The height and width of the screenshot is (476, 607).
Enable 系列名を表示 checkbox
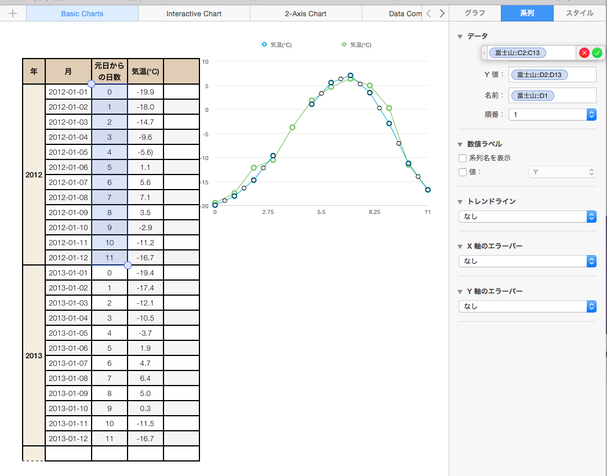coord(463,158)
